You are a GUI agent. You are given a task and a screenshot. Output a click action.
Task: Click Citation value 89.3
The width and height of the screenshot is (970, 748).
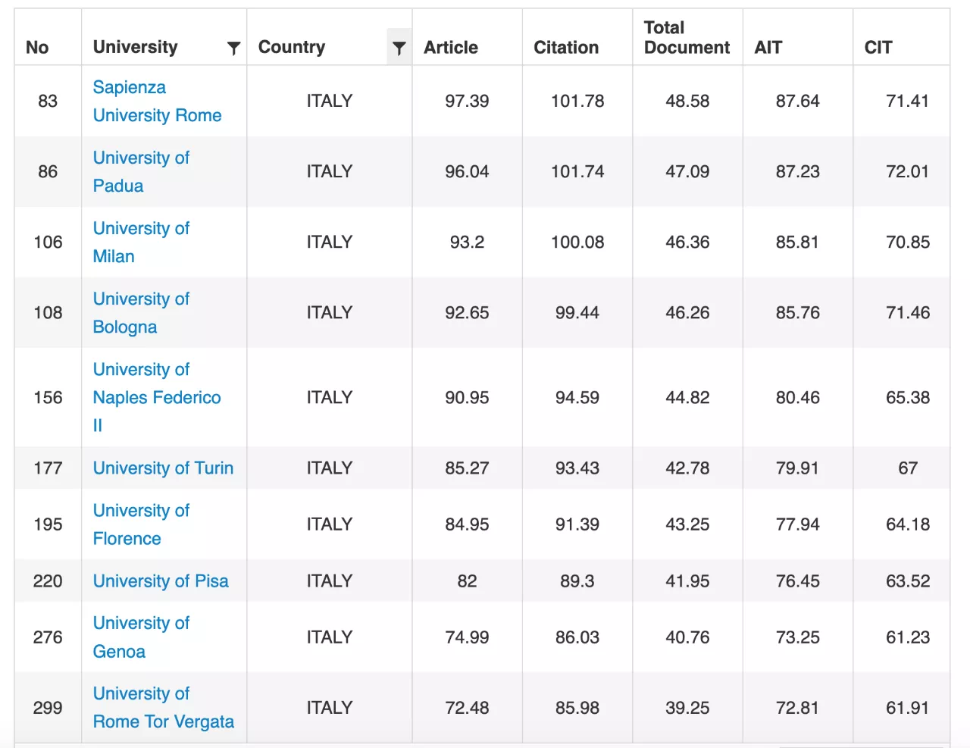tap(577, 581)
